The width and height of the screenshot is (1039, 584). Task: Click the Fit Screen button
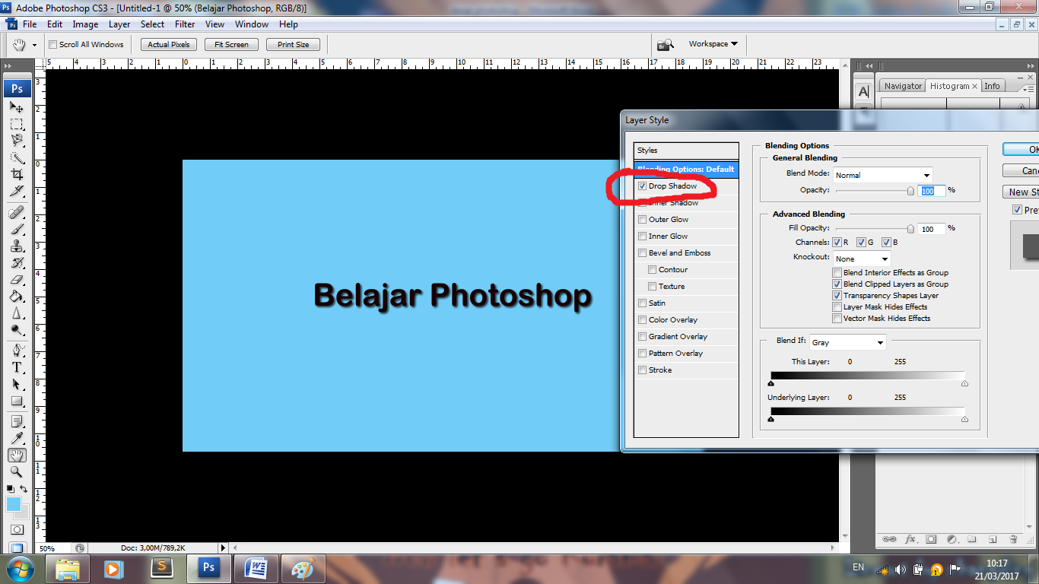pyautogui.click(x=231, y=45)
